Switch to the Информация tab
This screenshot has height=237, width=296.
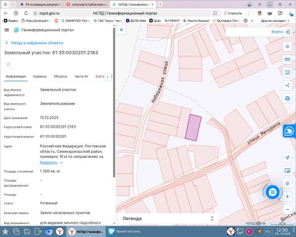pos(16,77)
